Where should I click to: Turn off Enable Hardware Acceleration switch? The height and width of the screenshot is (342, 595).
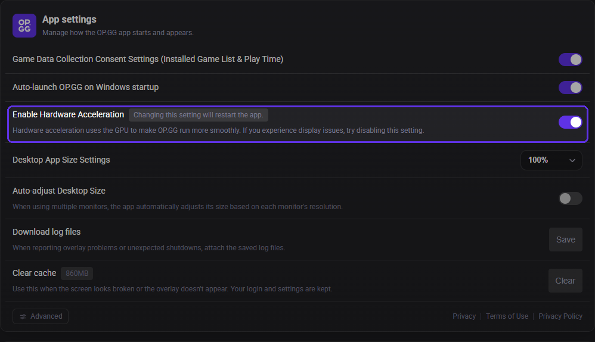(x=570, y=122)
